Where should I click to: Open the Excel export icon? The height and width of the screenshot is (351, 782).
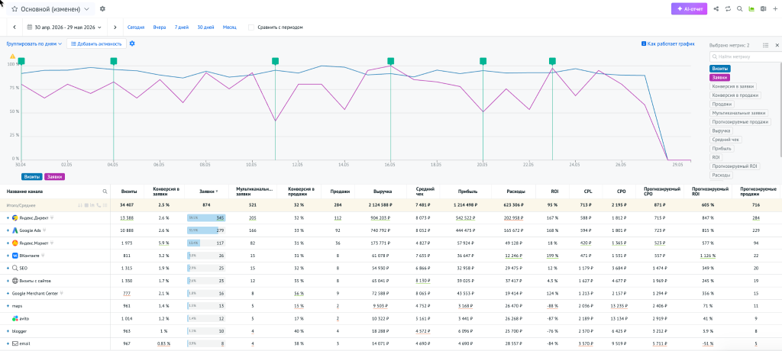(x=763, y=9)
